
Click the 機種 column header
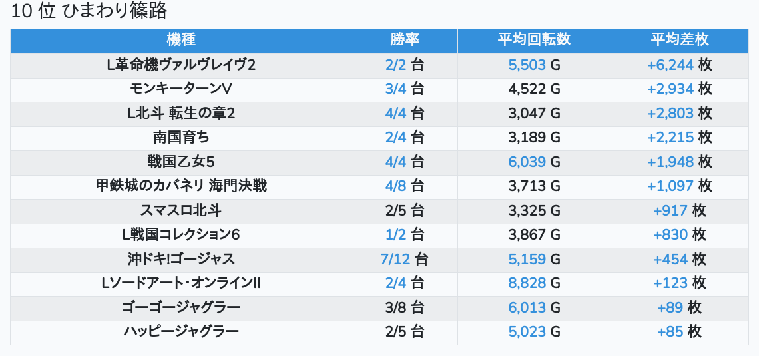click(181, 40)
